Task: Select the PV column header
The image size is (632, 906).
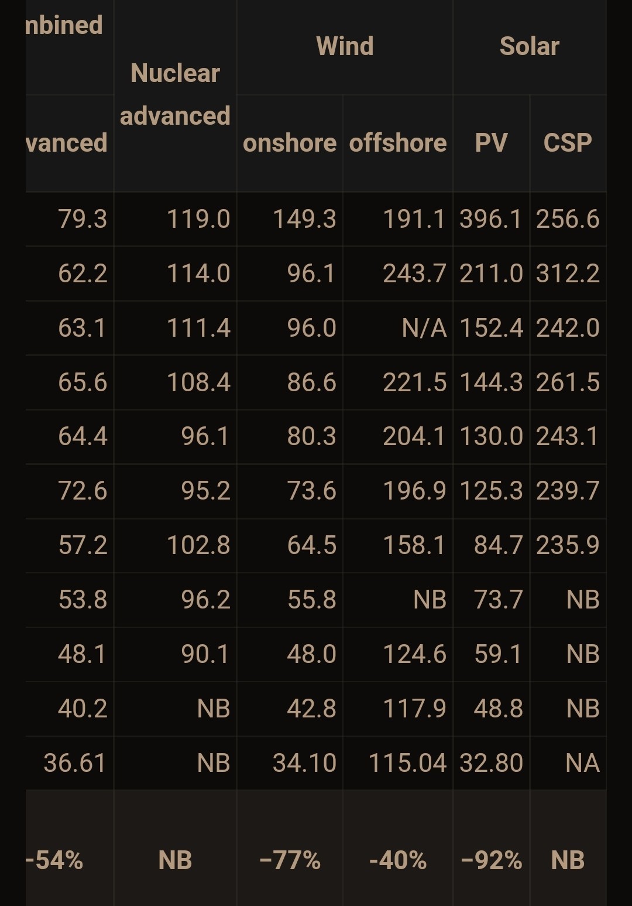Action: pos(492,143)
